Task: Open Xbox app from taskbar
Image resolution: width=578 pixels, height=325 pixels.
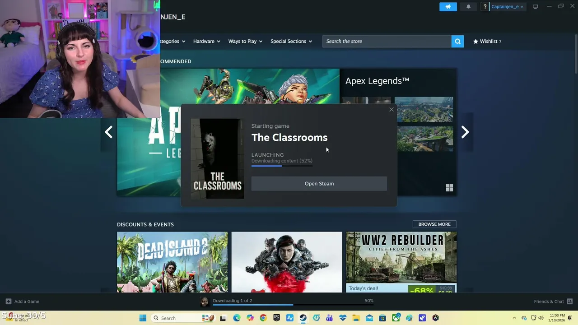Action: click(x=396, y=318)
